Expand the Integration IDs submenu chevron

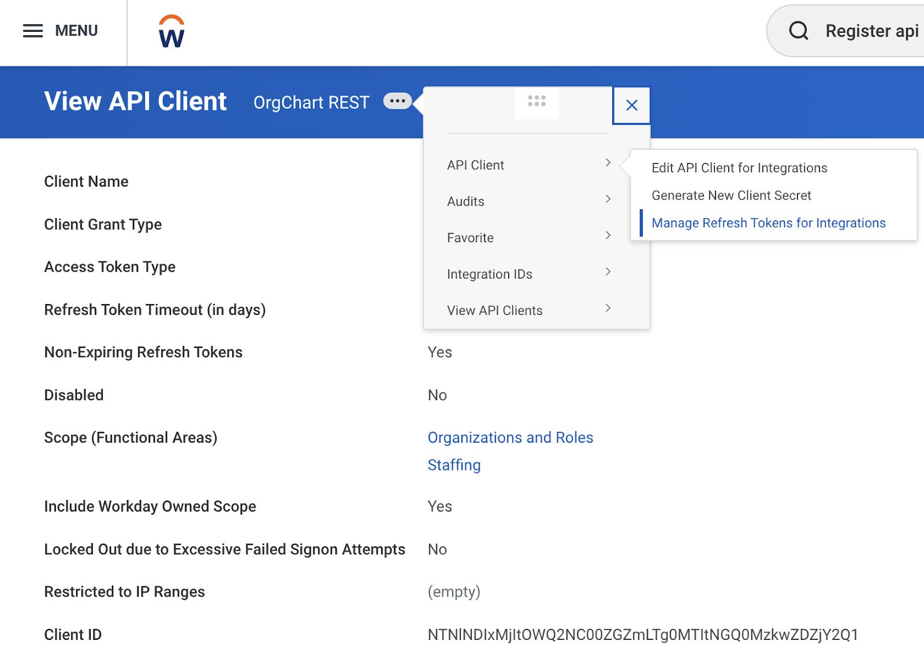coord(608,272)
